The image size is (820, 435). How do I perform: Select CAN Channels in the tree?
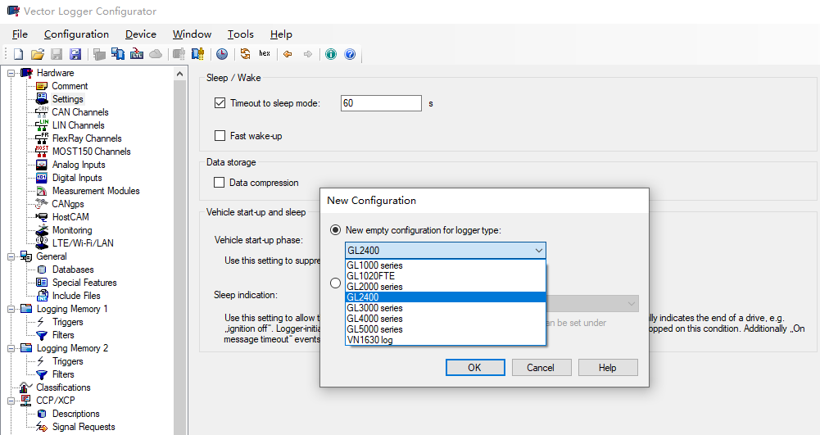point(79,112)
